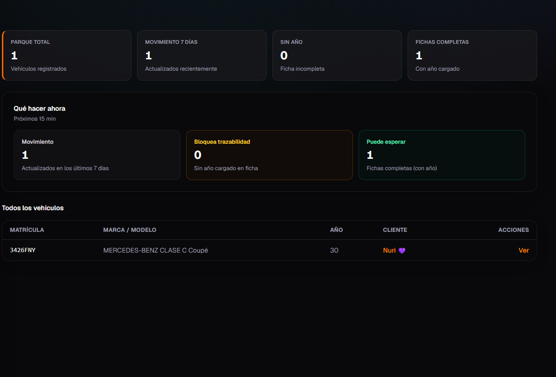556x377 pixels.
Task: Click Con año cargado caption
Action: click(438, 69)
